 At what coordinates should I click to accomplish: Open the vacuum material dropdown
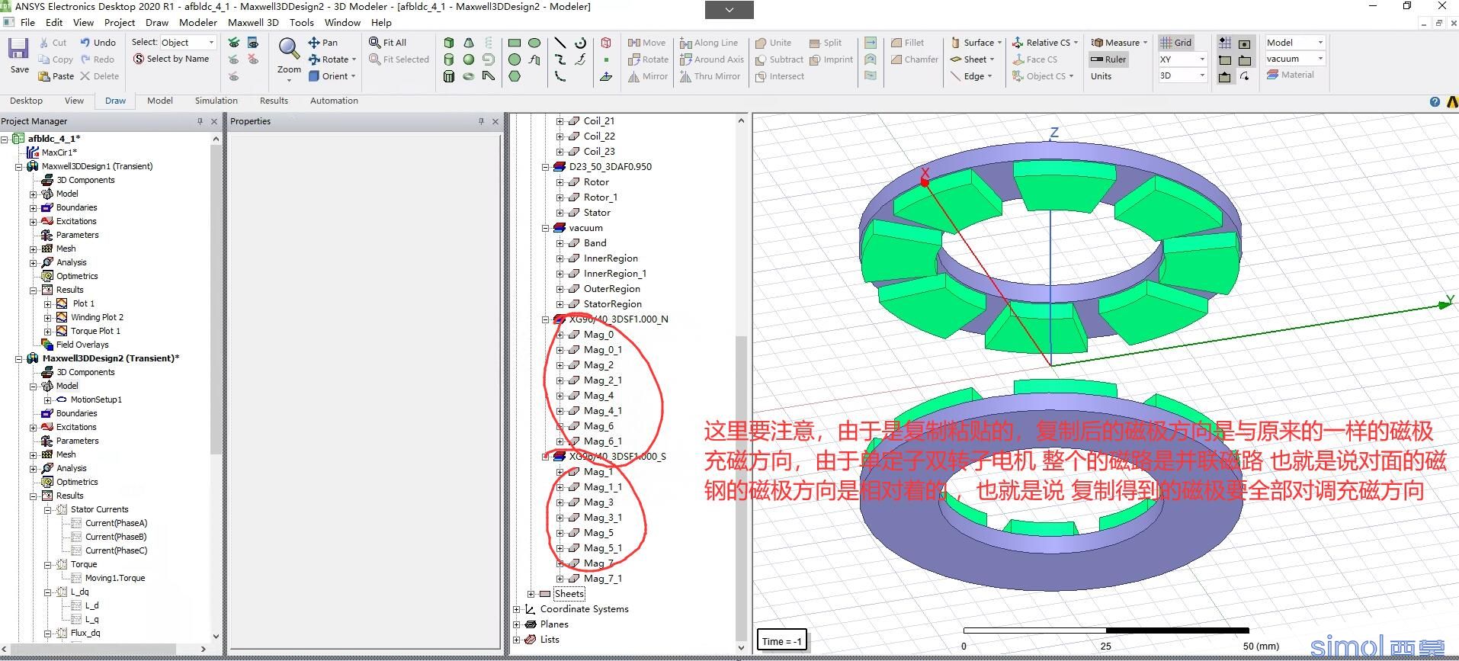(1294, 59)
